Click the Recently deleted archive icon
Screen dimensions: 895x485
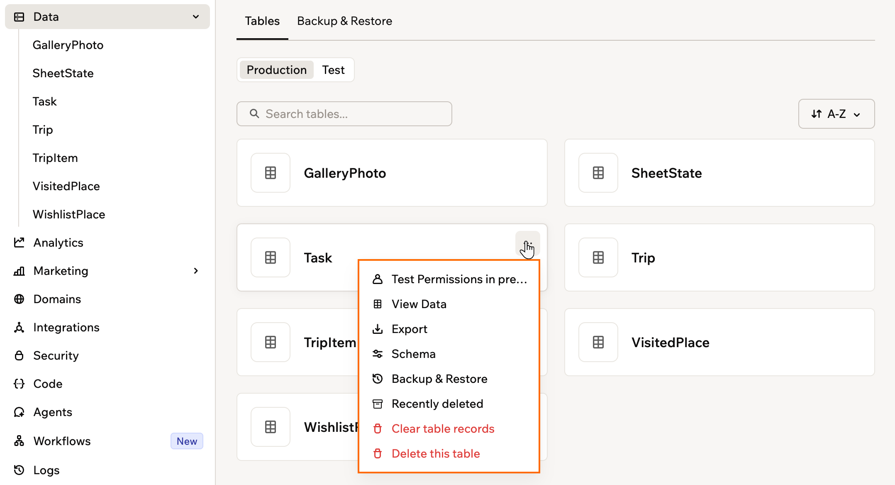378,404
